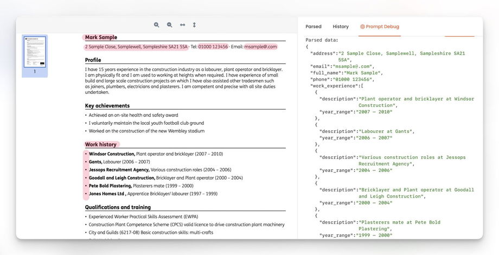Image resolution: width=499 pixels, height=255 pixels.
Task: Open the History tab
Action: point(341,27)
